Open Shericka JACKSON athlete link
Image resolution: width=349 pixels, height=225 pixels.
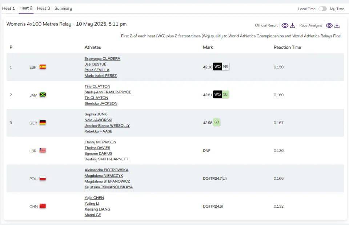(x=101, y=103)
